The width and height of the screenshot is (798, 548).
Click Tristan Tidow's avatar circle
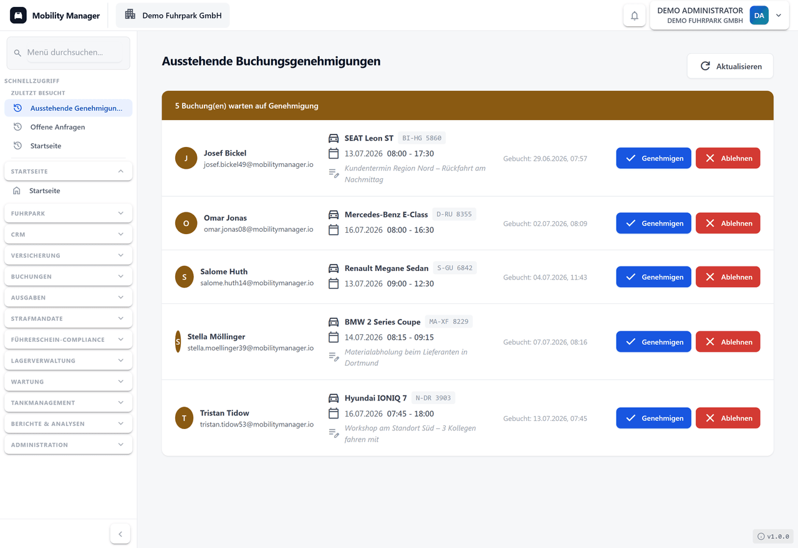(185, 418)
